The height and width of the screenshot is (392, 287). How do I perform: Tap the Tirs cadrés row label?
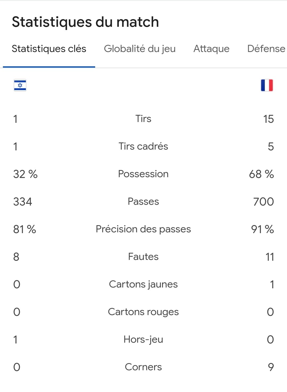click(x=143, y=146)
